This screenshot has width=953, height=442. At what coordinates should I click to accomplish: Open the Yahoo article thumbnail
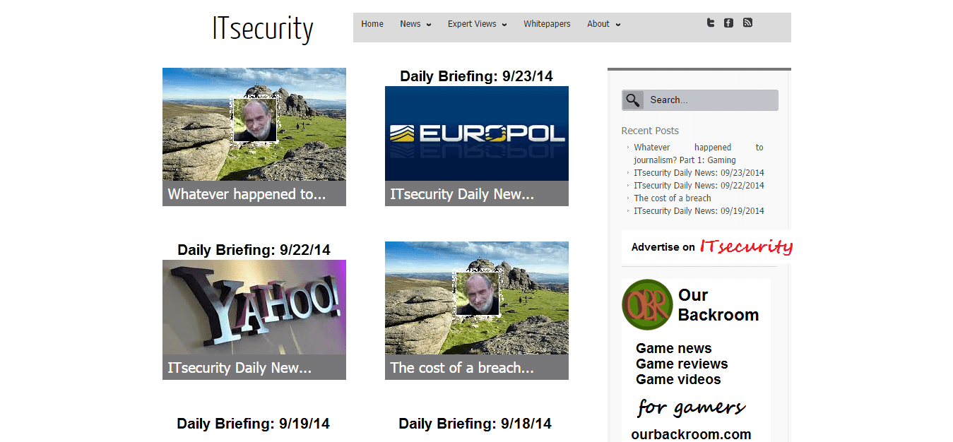[x=254, y=307]
